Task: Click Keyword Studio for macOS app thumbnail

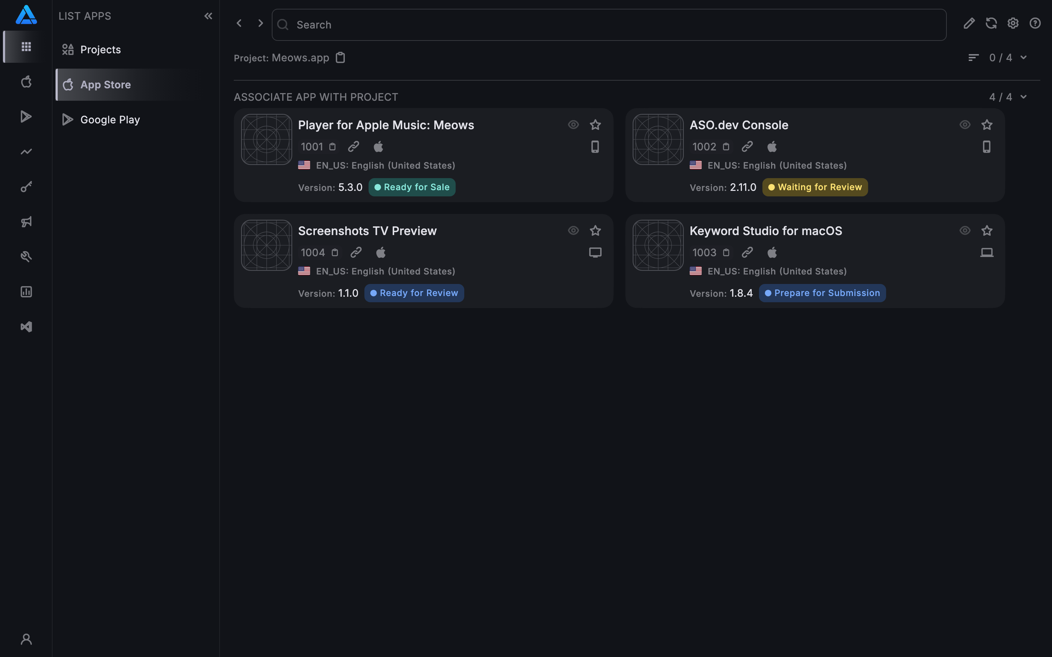Action: click(658, 245)
